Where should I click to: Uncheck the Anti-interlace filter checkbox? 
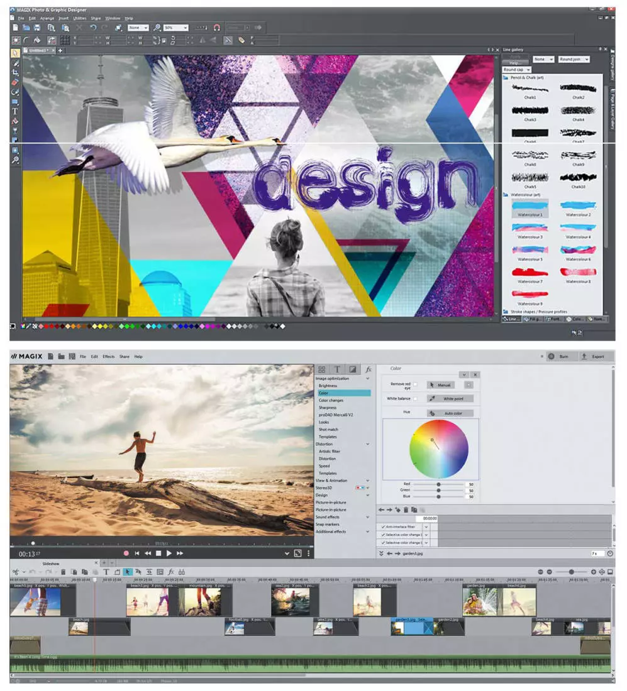[x=383, y=527]
